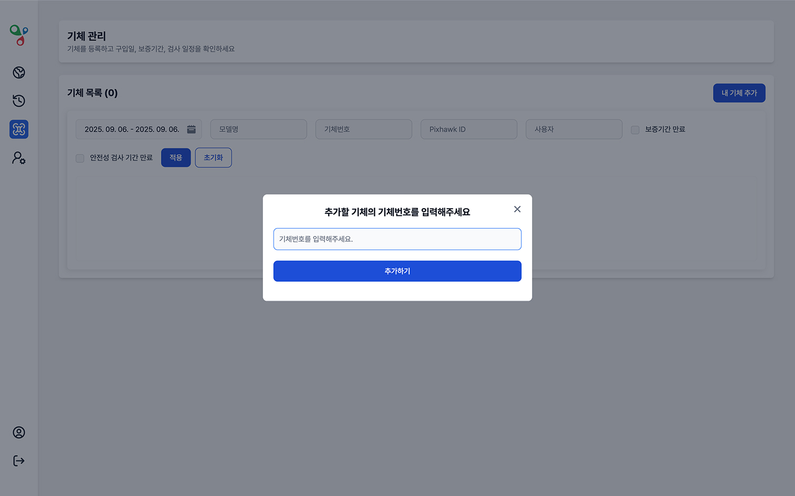Enable the 안전성 검사 기간 만료 checkbox
Screen dimensions: 795x496
click(x=80, y=158)
